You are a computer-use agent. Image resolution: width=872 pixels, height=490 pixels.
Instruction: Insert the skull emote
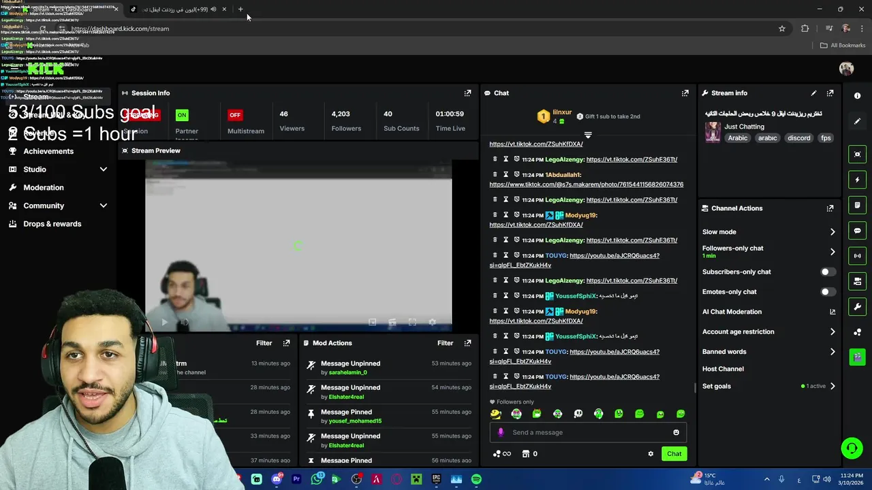[x=578, y=414]
